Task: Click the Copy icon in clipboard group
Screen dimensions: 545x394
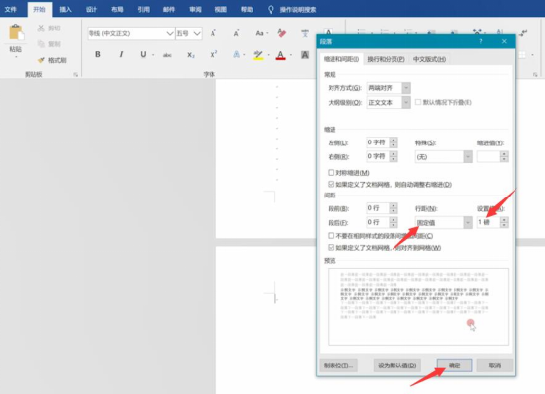Action: [x=41, y=44]
